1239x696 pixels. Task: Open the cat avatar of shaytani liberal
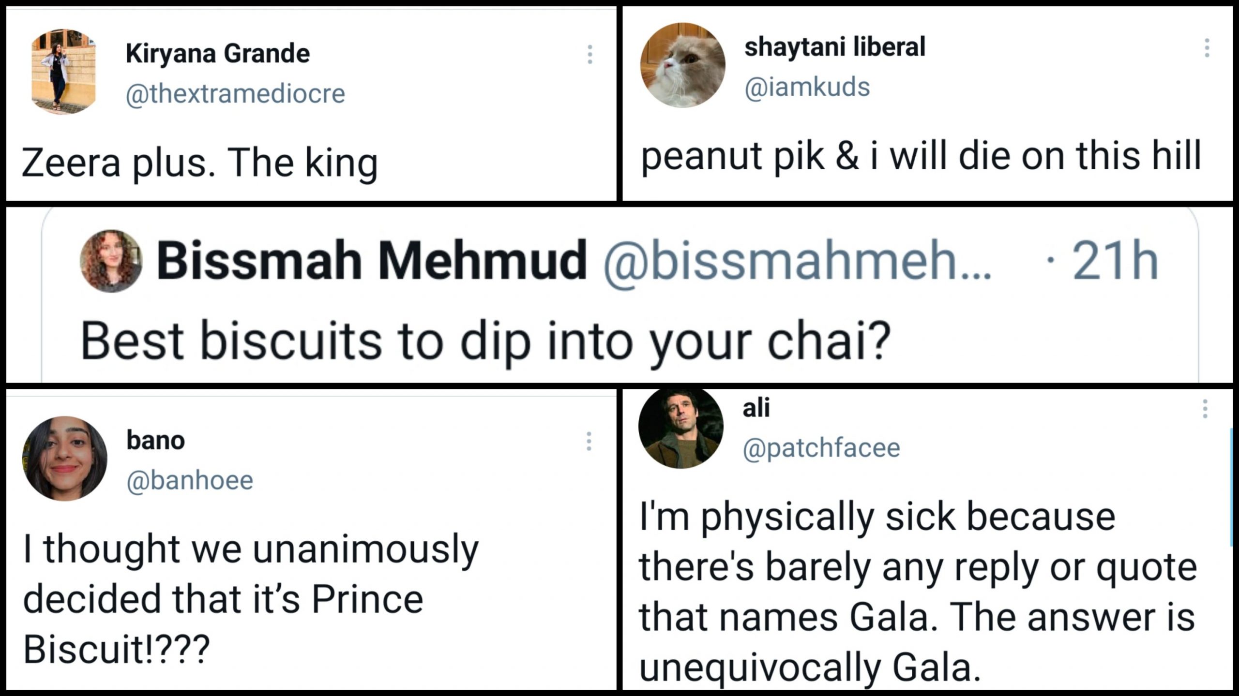pos(682,65)
